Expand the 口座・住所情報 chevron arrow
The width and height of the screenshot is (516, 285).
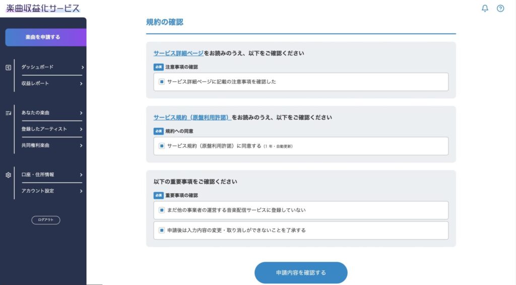(x=81, y=175)
